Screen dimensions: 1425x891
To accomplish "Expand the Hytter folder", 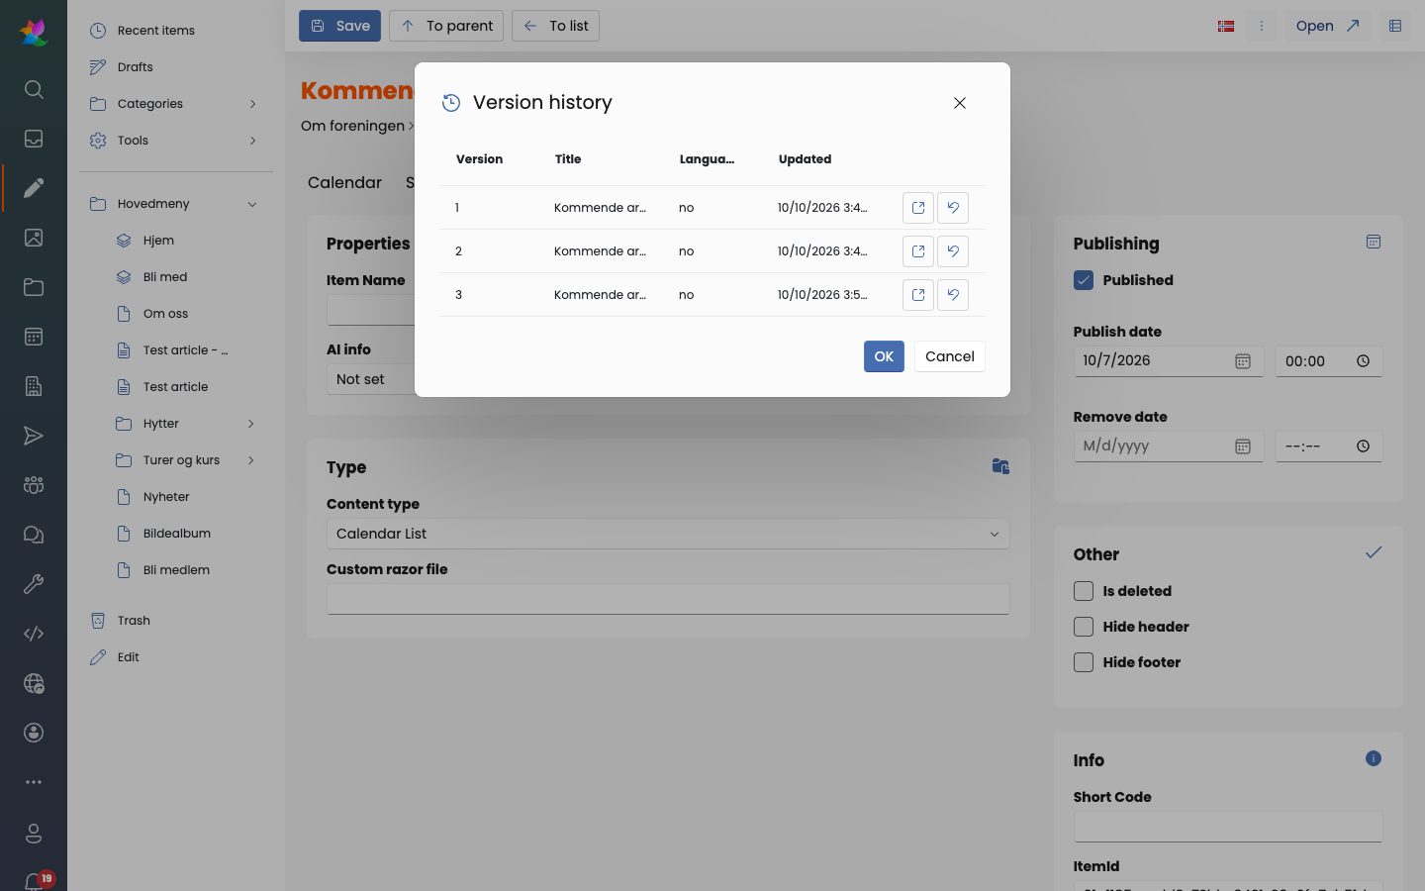I will click(x=251, y=424).
